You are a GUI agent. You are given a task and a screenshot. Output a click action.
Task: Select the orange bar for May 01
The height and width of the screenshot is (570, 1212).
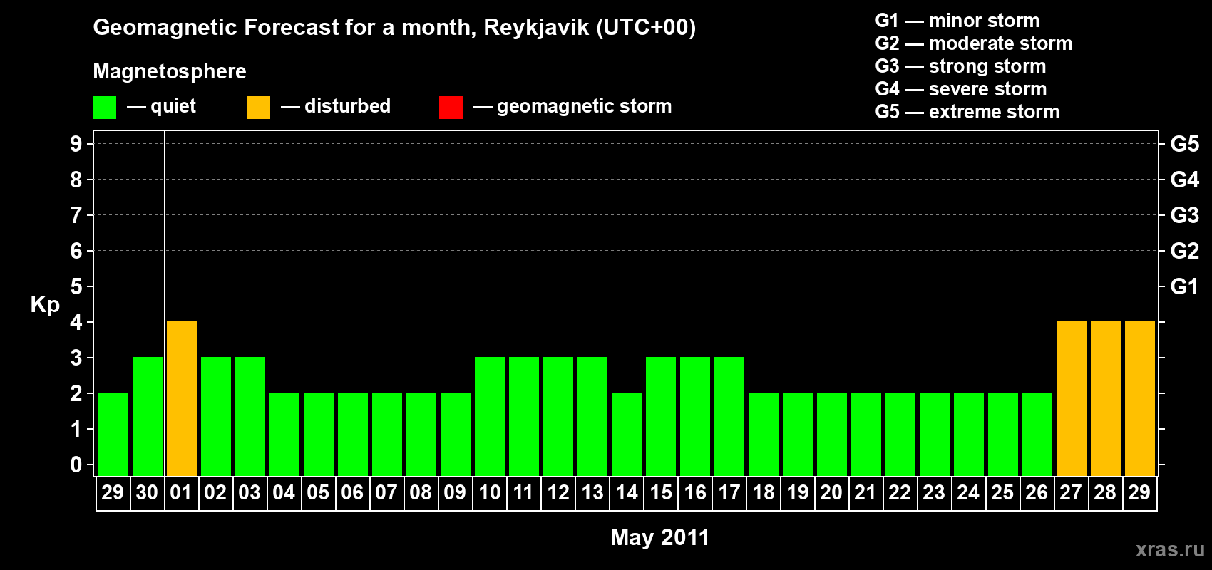click(x=182, y=399)
